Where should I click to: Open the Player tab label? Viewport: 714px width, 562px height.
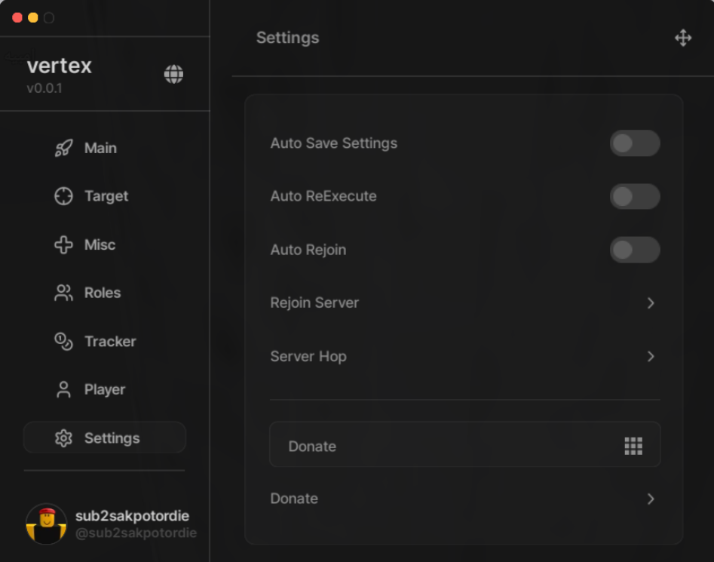pyautogui.click(x=105, y=390)
